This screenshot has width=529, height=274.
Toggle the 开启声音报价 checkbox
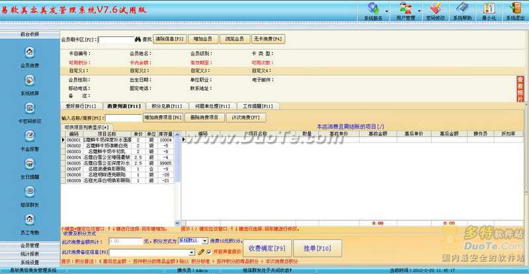pos(209,252)
